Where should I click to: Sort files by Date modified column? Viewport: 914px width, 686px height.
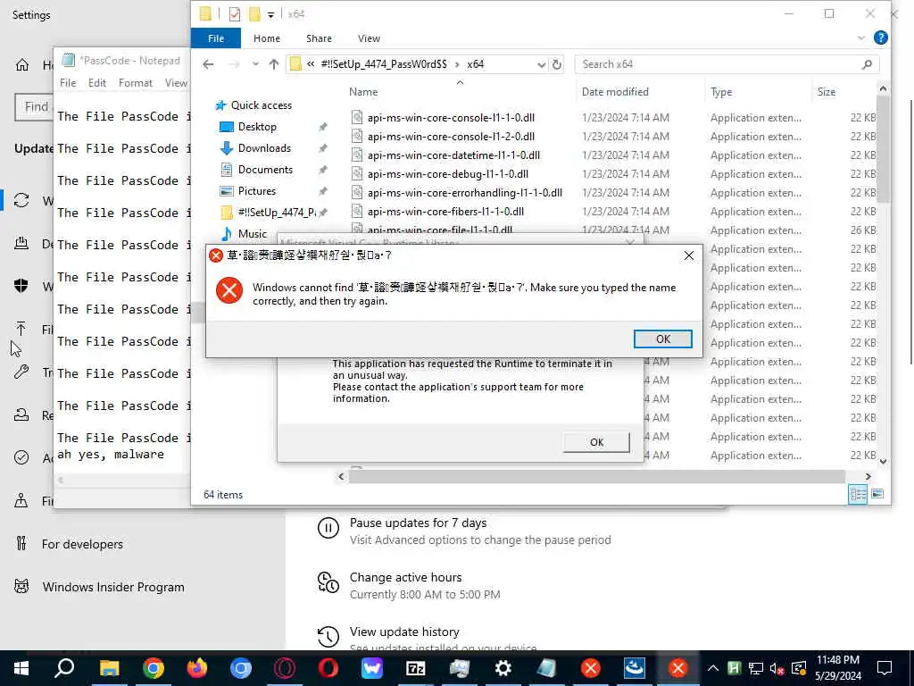(x=615, y=92)
